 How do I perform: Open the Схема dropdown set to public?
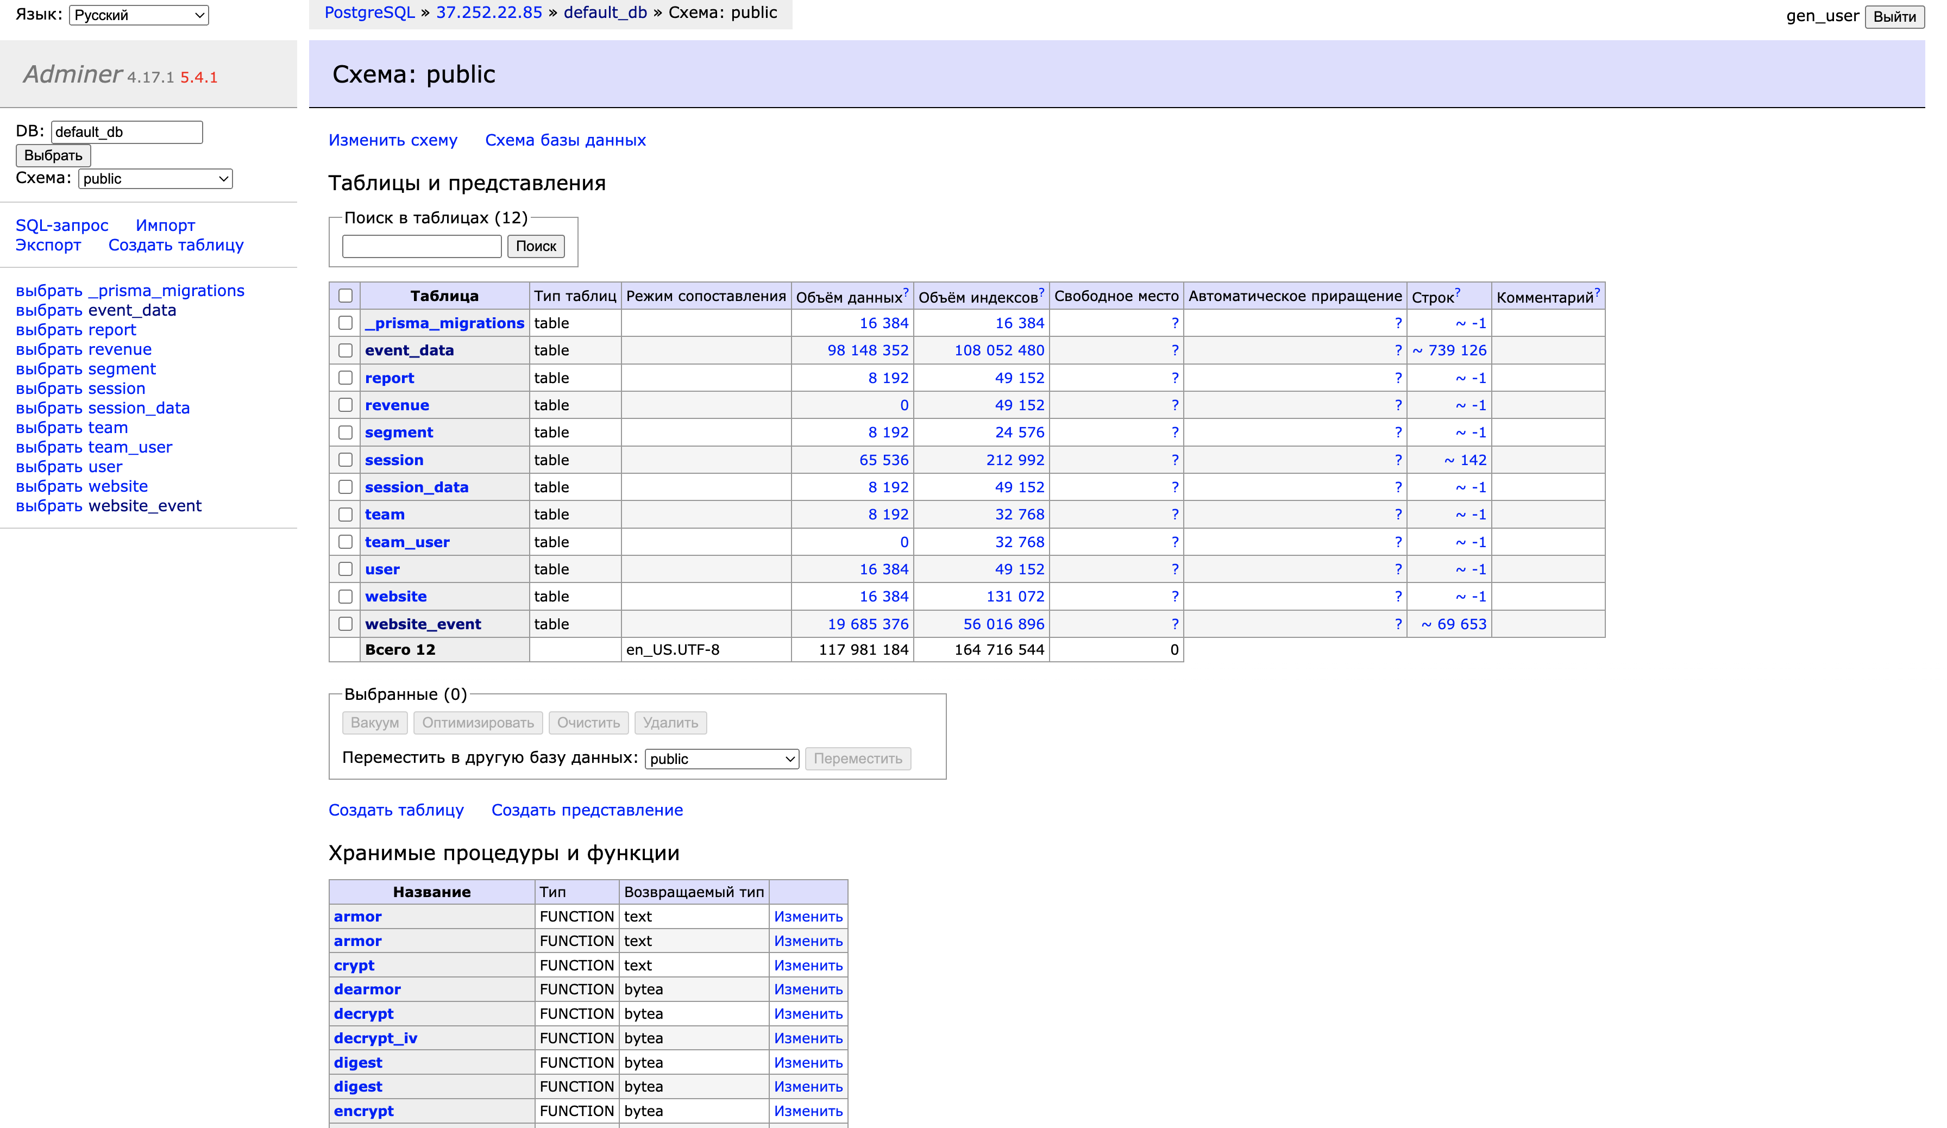click(154, 178)
